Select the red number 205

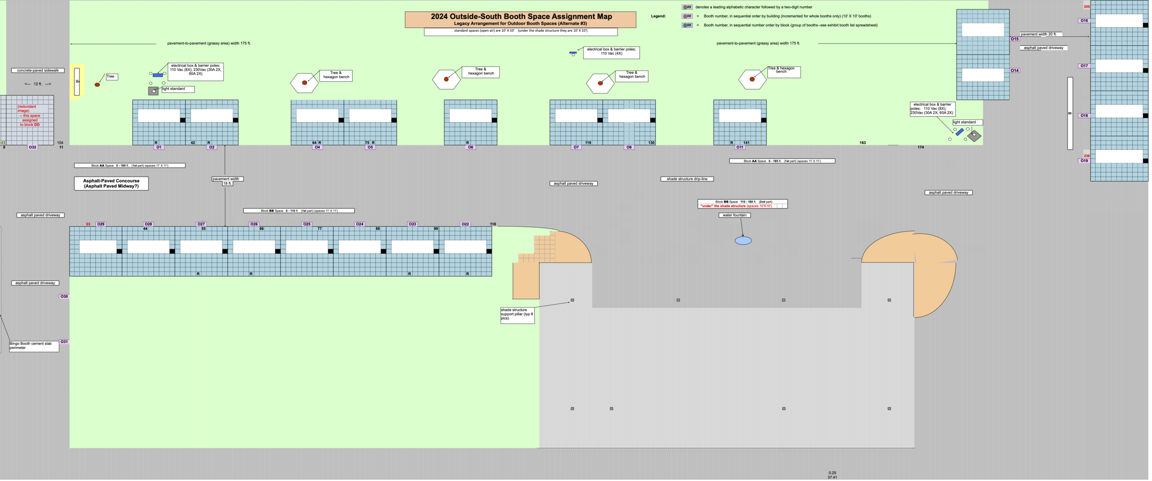tap(1087, 7)
